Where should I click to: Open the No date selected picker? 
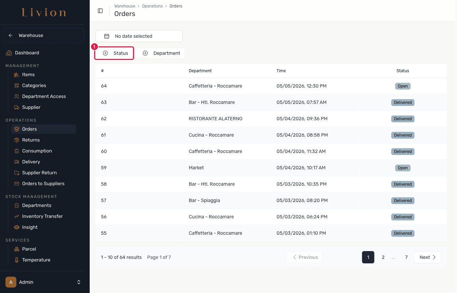coord(139,36)
